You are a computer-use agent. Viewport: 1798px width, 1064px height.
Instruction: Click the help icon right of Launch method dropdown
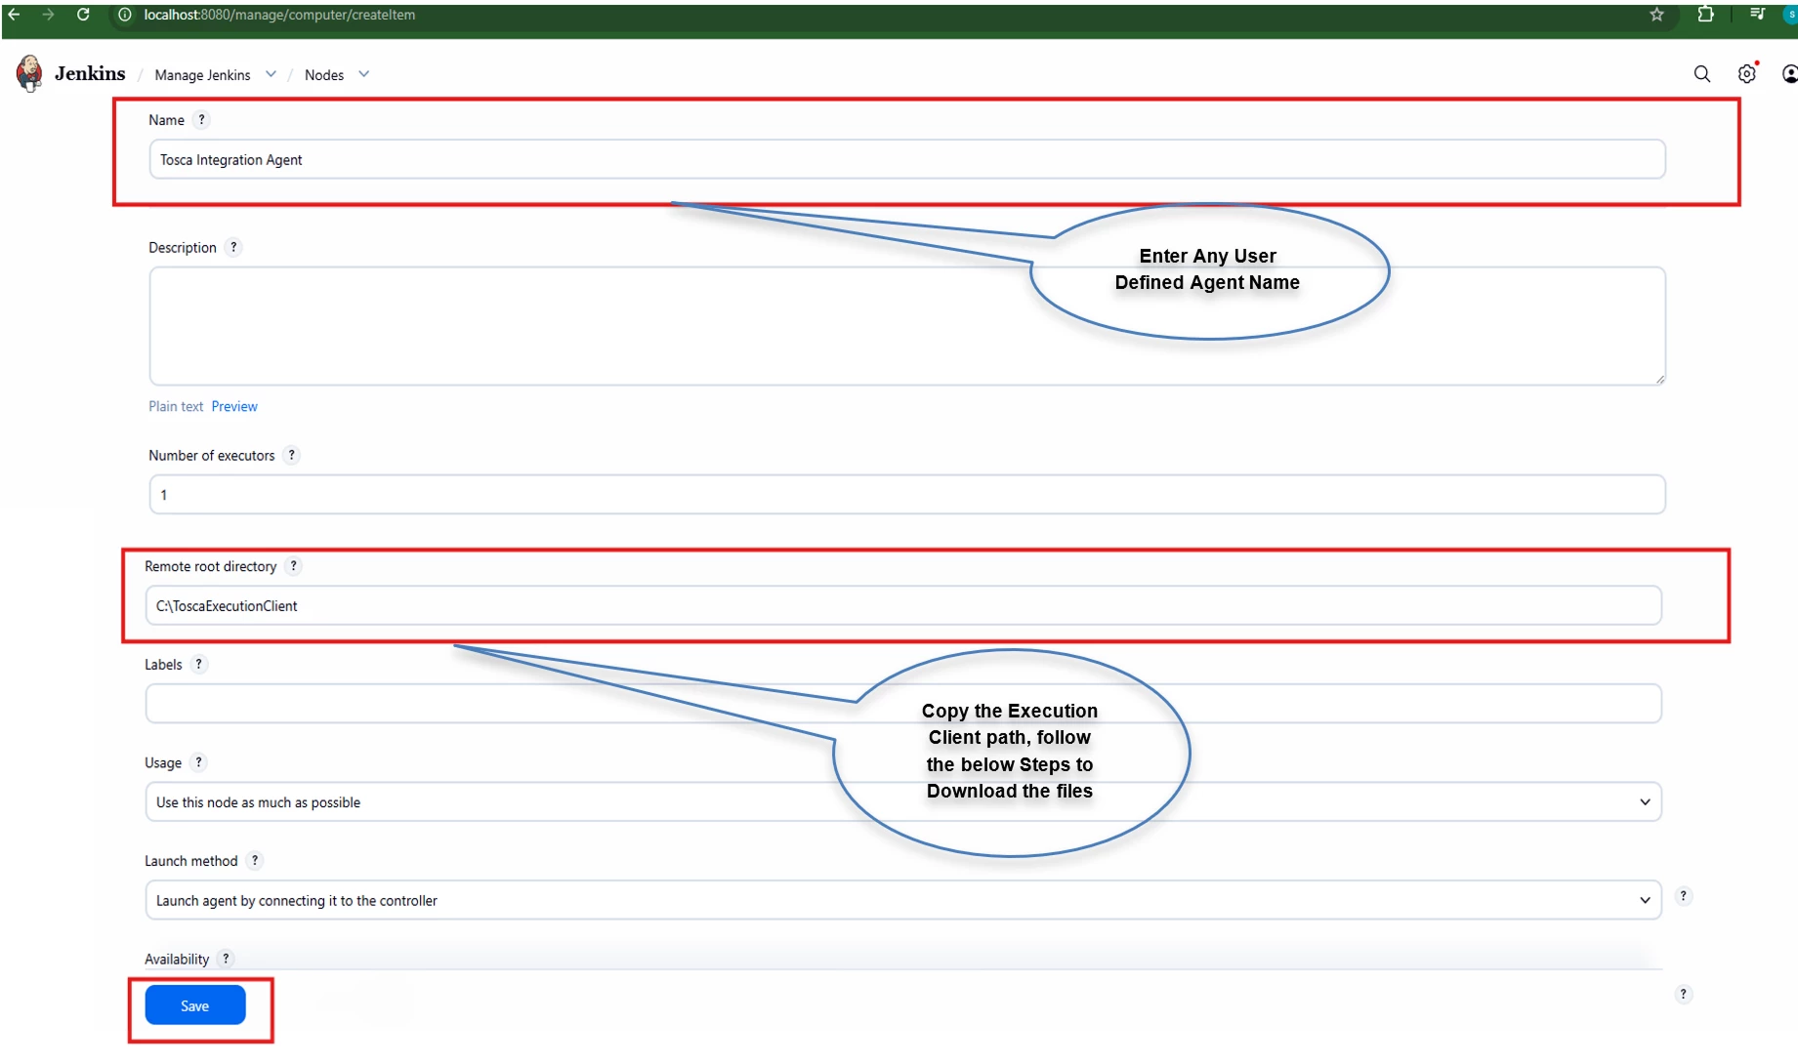tap(1683, 896)
